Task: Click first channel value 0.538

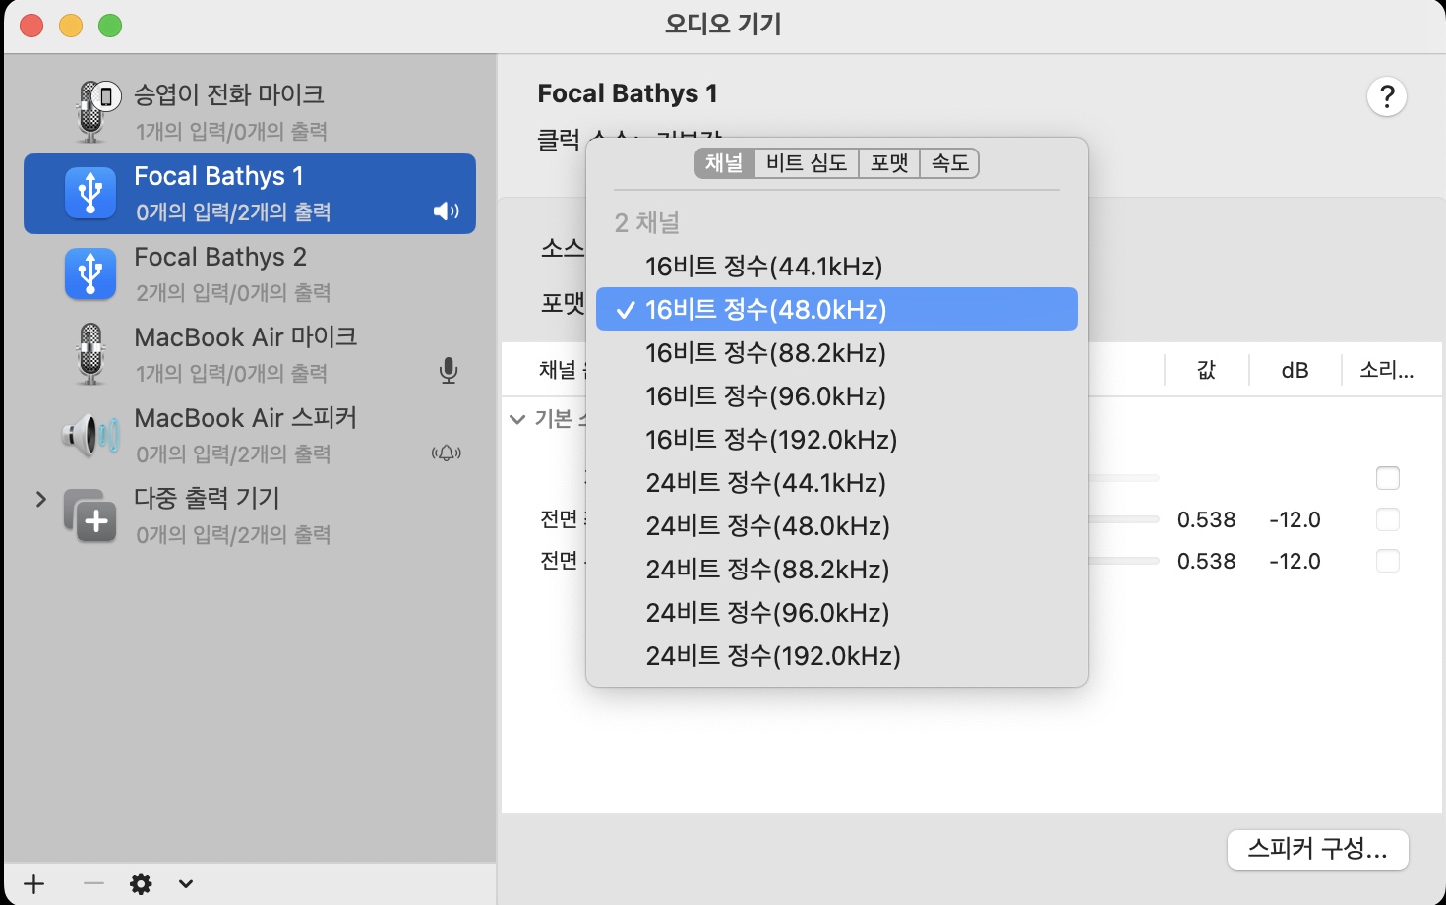Action: [1206, 519]
